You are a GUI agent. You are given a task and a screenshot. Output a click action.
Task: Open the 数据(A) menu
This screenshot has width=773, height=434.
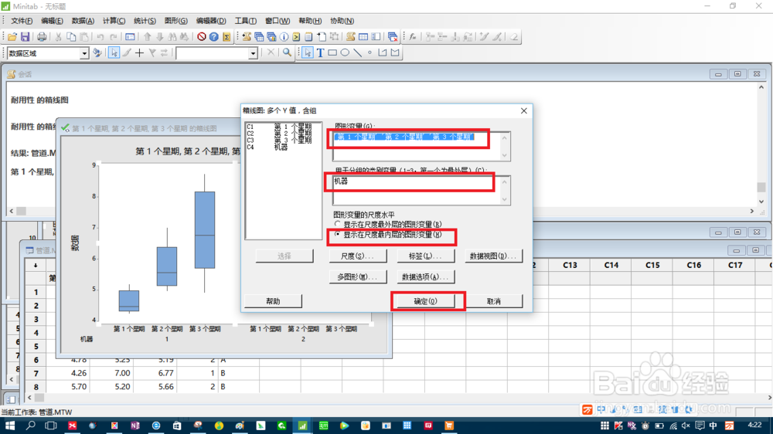[x=83, y=21]
